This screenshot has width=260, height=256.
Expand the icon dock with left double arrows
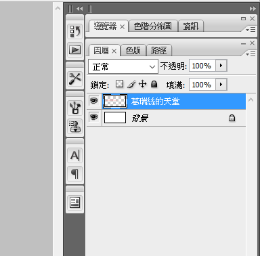click(x=79, y=9)
